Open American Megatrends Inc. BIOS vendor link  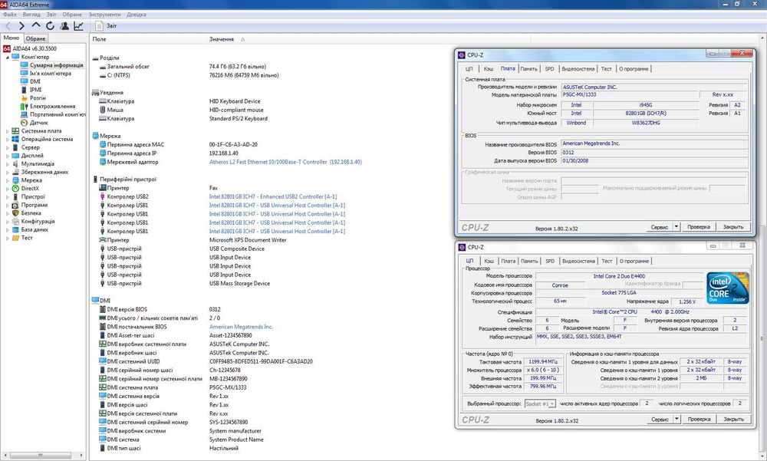[x=241, y=326]
